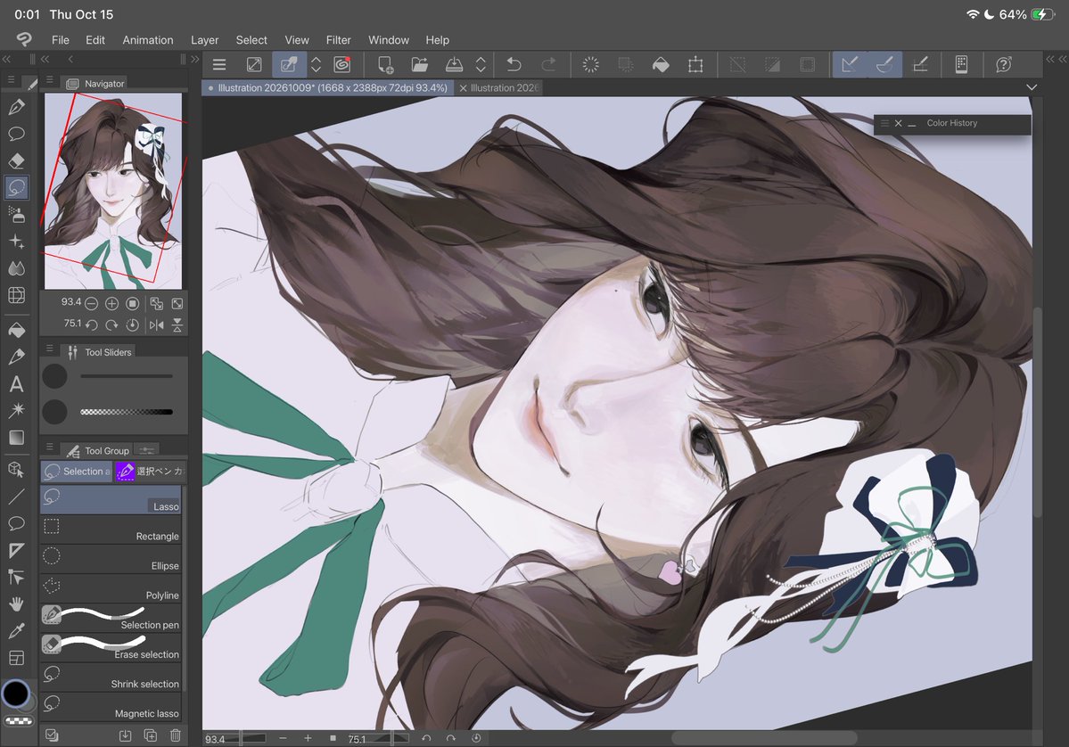The width and height of the screenshot is (1069, 747).
Task: Toggle Snap to Grid icon
Action: [x=920, y=65]
